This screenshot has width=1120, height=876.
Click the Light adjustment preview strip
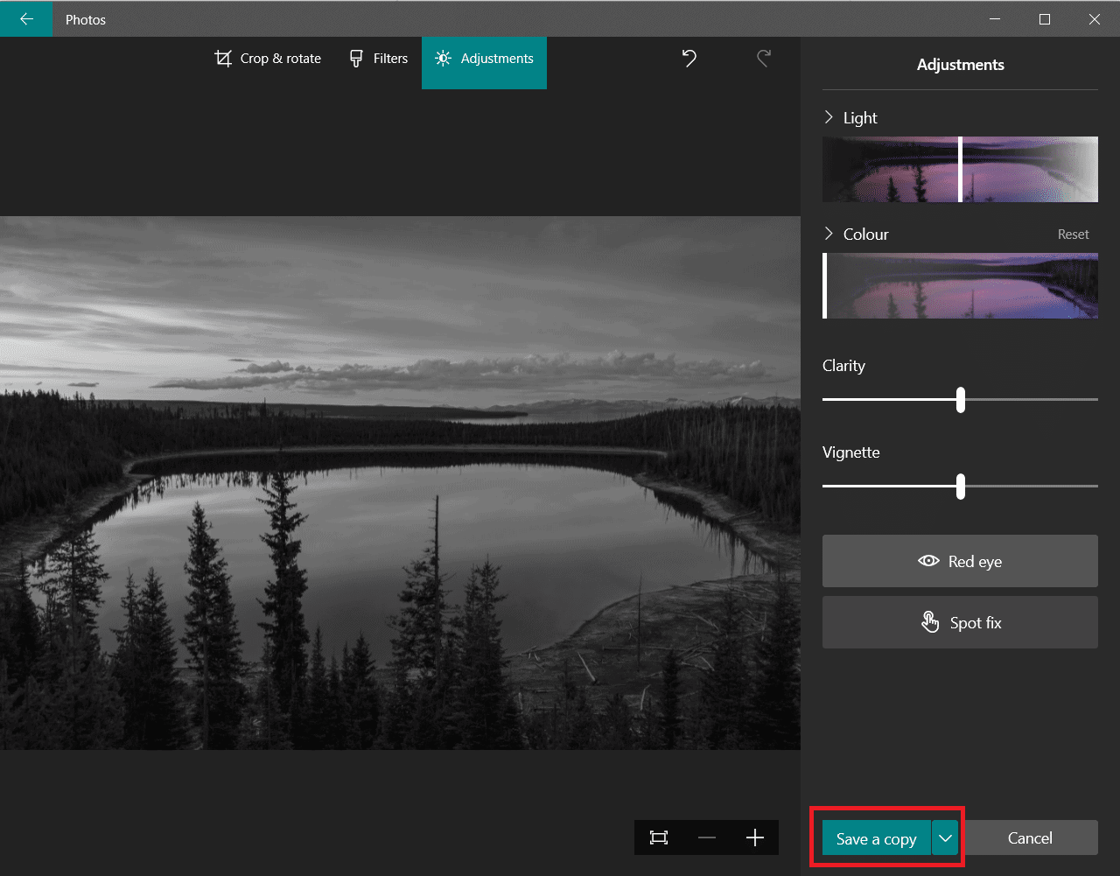[960, 169]
